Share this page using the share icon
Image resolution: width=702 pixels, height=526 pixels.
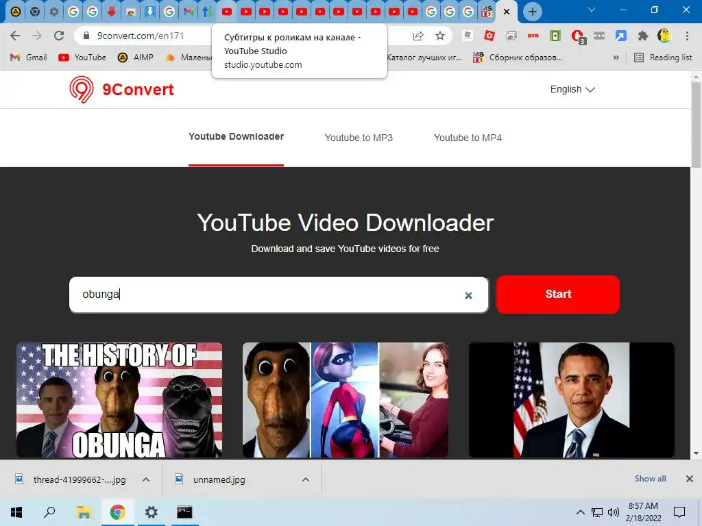(418, 36)
